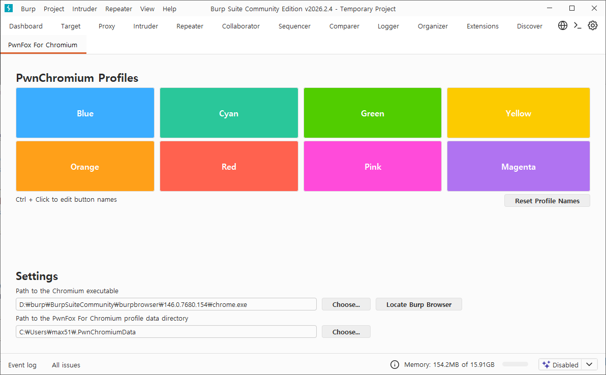Open the globe browser icon
The height and width of the screenshot is (375, 606).
tap(563, 25)
